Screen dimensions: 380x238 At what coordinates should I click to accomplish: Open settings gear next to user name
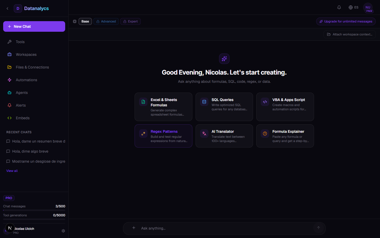coord(63,231)
